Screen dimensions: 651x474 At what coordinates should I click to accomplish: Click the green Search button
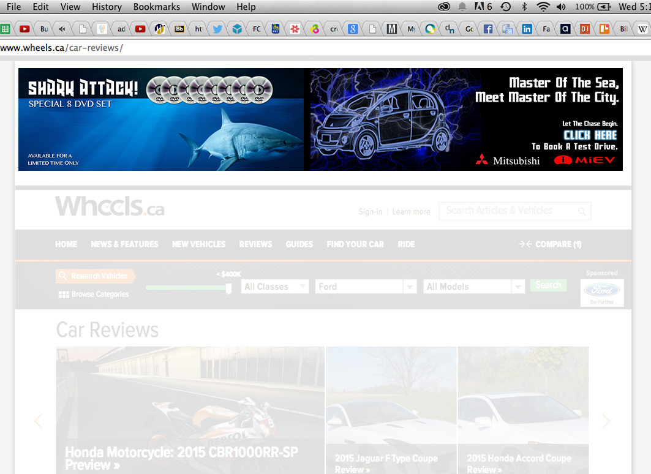tap(548, 285)
